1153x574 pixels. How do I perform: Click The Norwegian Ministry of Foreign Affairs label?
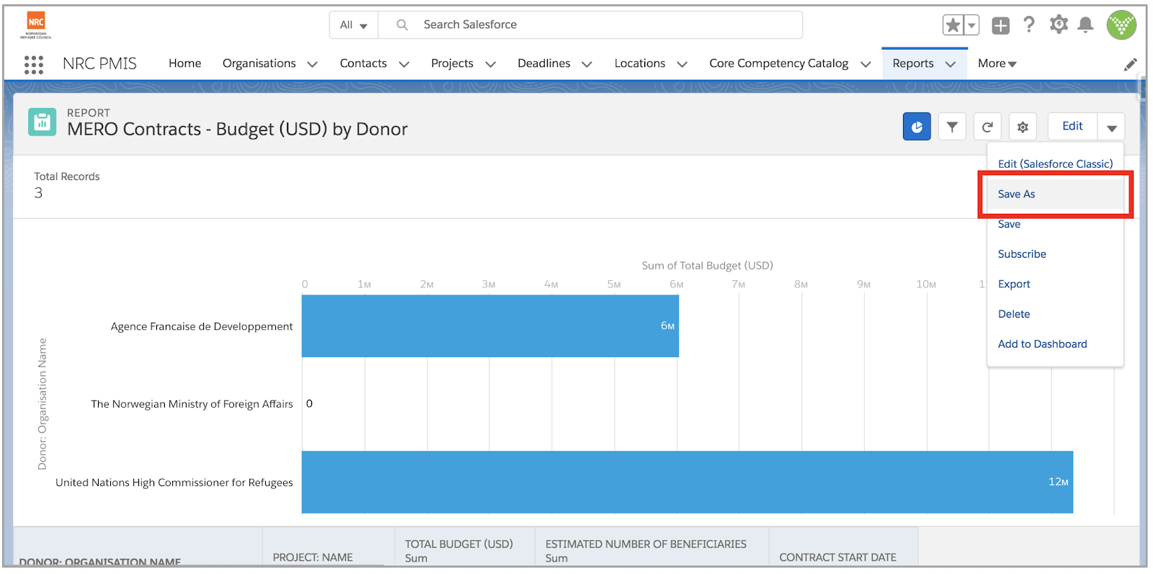(x=192, y=404)
